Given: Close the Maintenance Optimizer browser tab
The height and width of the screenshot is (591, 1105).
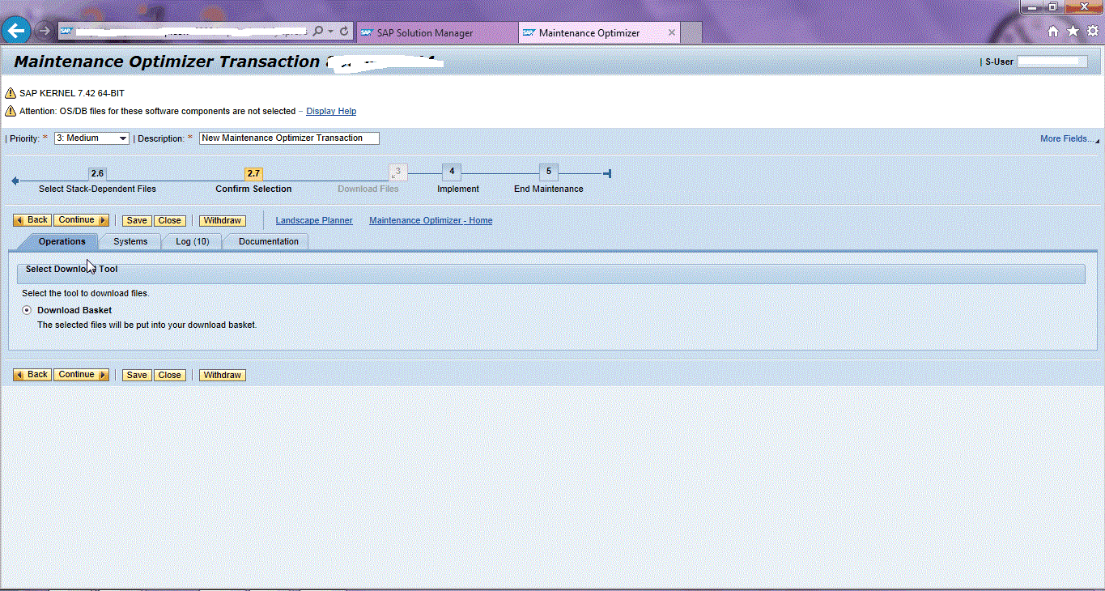Looking at the screenshot, I should point(671,33).
